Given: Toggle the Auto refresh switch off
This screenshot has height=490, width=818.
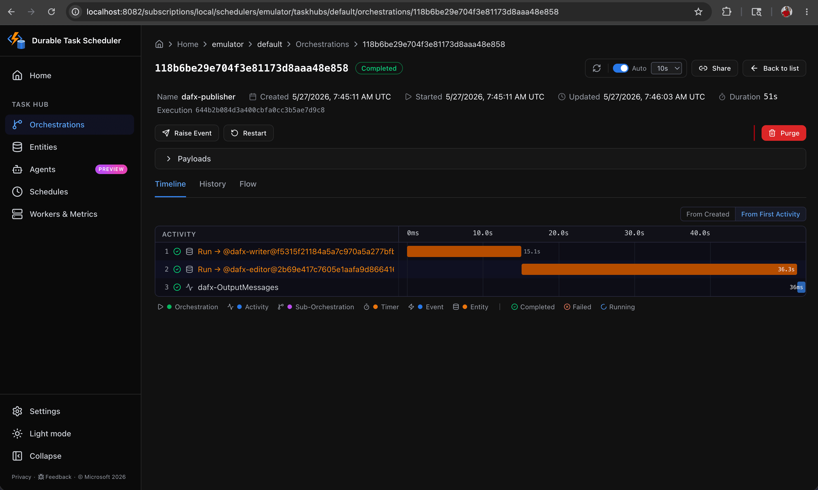Looking at the screenshot, I should click(x=620, y=68).
